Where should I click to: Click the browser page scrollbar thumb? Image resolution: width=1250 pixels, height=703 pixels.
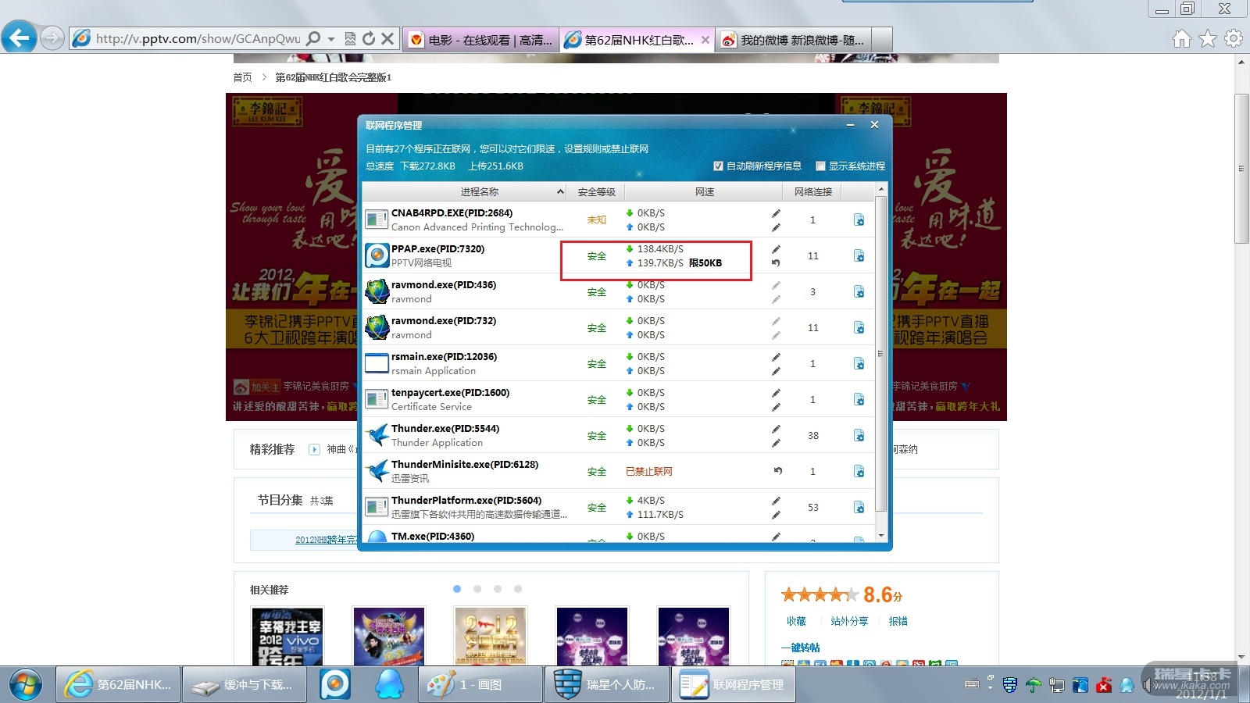pyautogui.click(x=1241, y=169)
